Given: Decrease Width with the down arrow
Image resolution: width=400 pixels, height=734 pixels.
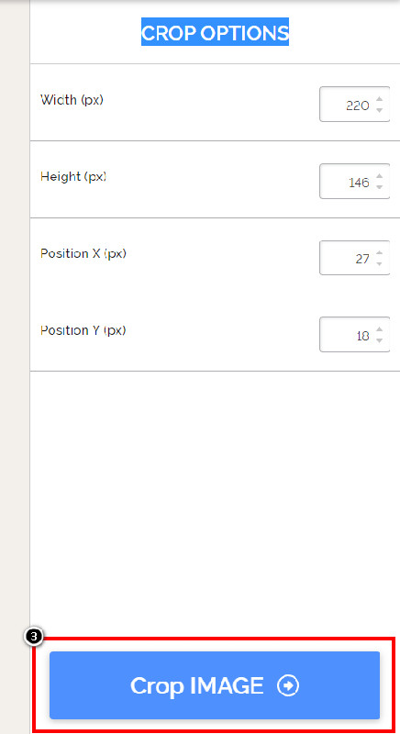Looking at the screenshot, I should coord(380,110).
